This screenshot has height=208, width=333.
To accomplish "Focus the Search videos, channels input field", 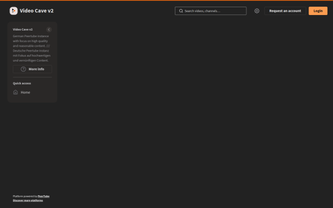I will pyautogui.click(x=210, y=11).
